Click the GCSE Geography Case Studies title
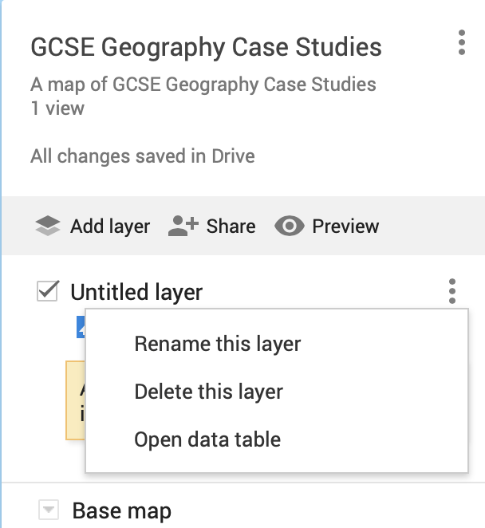 pos(206,47)
